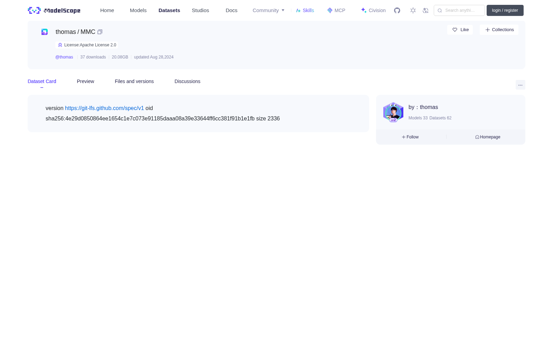This screenshot has height=346, width=553.
Task: Switch to Files and versions tab
Action: click(x=134, y=81)
